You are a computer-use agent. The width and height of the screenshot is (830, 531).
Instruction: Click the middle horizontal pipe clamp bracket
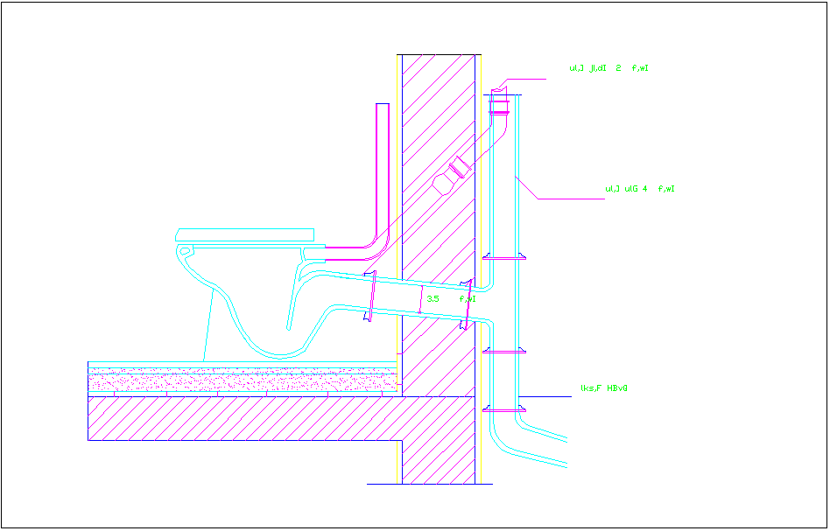(x=503, y=351)
